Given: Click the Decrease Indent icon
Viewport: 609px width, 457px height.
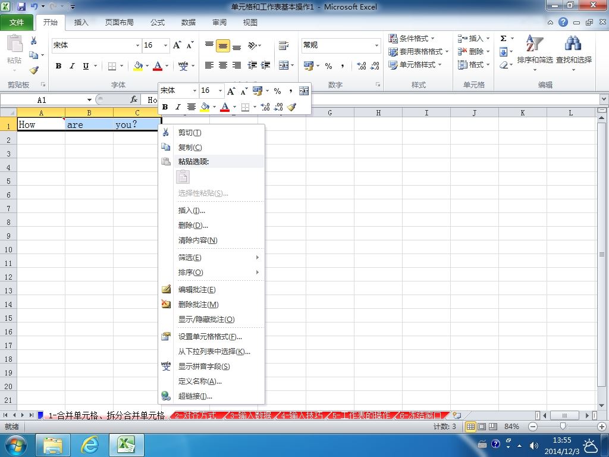Looking at the screenshot, I should (x=252, y=65).
